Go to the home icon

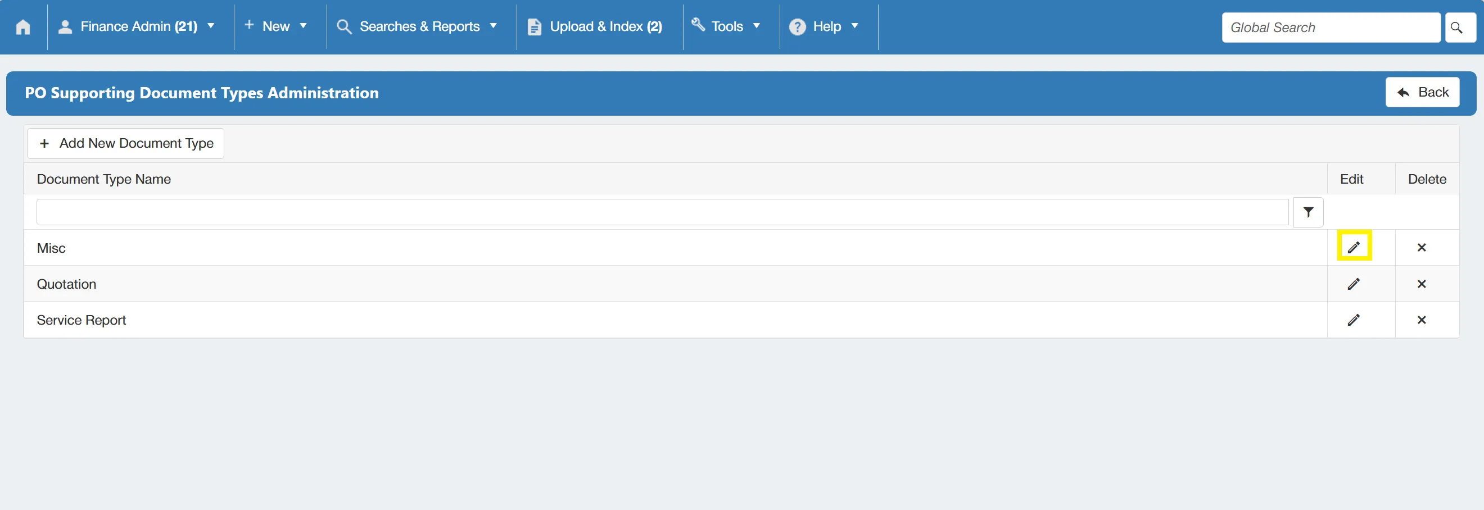click(23, 27)
